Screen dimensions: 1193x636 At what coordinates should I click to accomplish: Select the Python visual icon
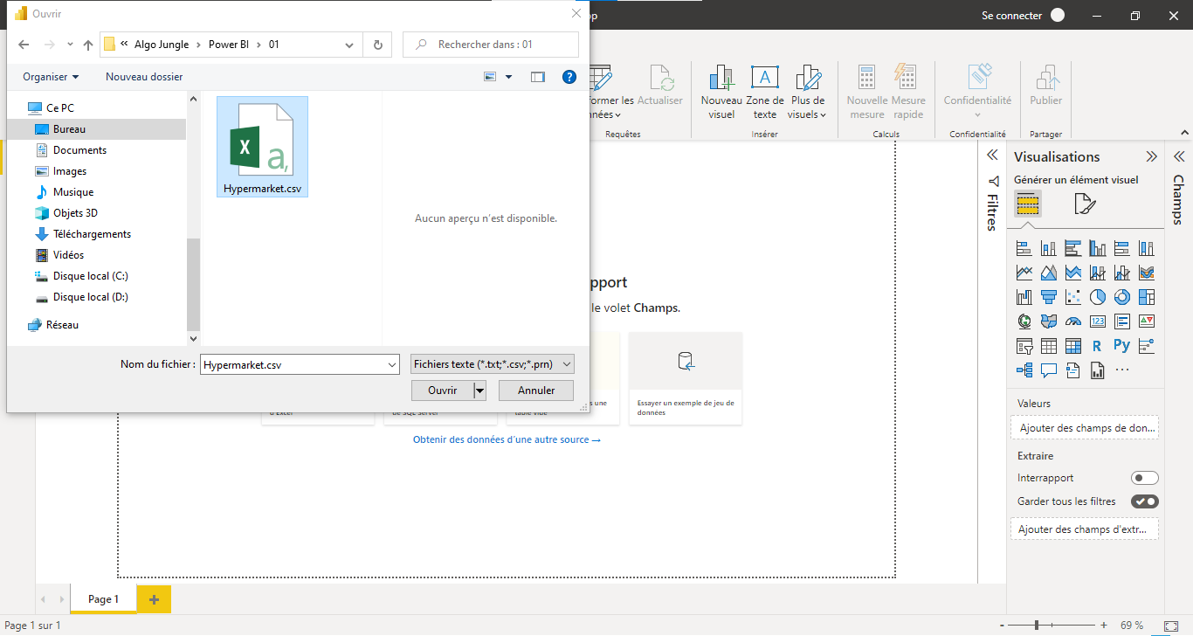tap(1122, 346)
